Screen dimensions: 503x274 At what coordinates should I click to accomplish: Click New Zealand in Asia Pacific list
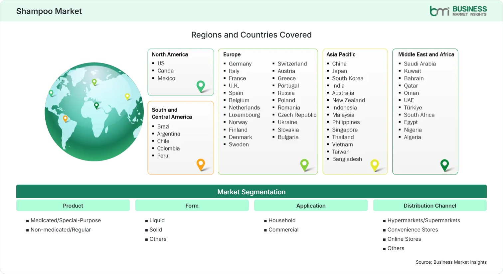coord(349,100)
